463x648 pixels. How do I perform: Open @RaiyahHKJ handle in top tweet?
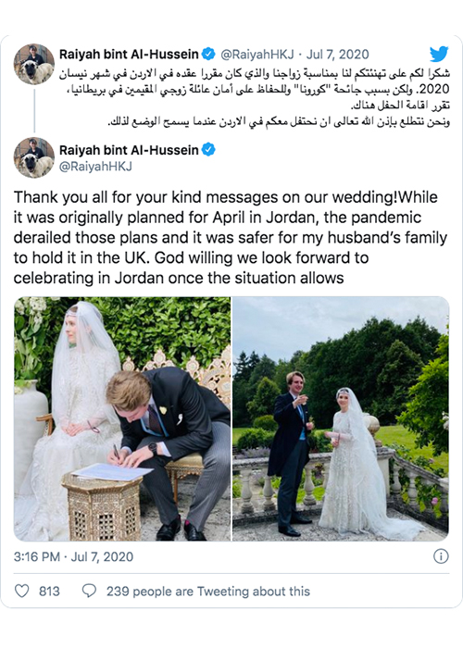(x=257, y=54)
